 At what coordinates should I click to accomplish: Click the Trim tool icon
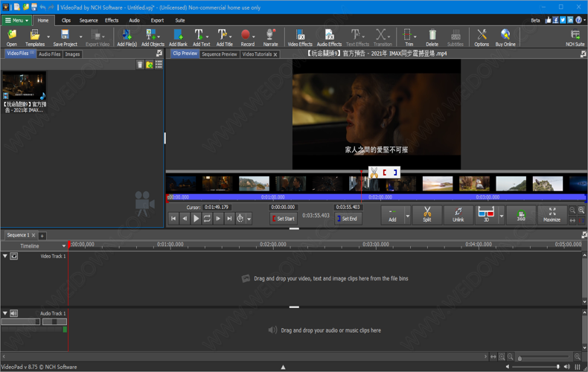click(407, 38)
